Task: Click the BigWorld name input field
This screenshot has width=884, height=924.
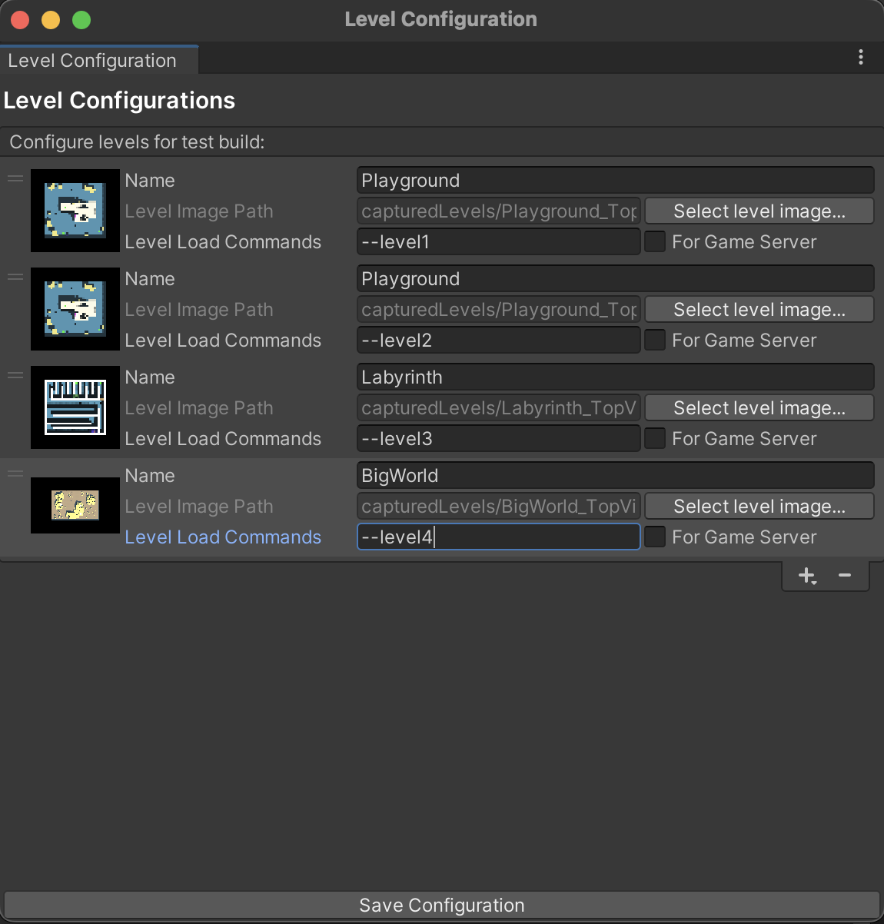Action: [615, 476]
